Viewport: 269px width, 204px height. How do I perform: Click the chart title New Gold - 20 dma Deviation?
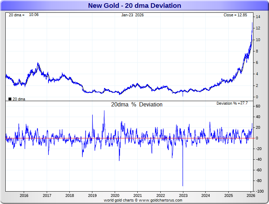(x=134, y=6)
